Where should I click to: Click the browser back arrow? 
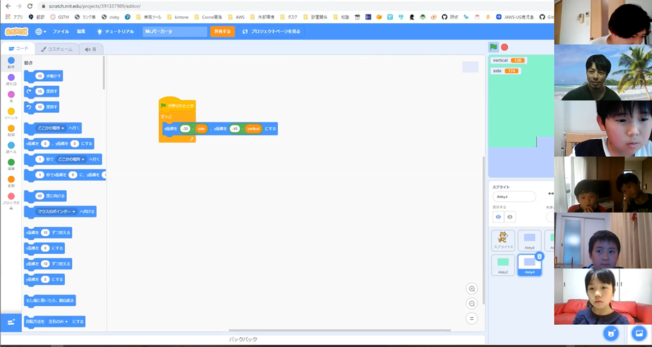(x=7, y=6)
